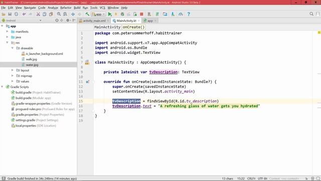Click the UTF-8 encoding selector

[x=262, y=178]
